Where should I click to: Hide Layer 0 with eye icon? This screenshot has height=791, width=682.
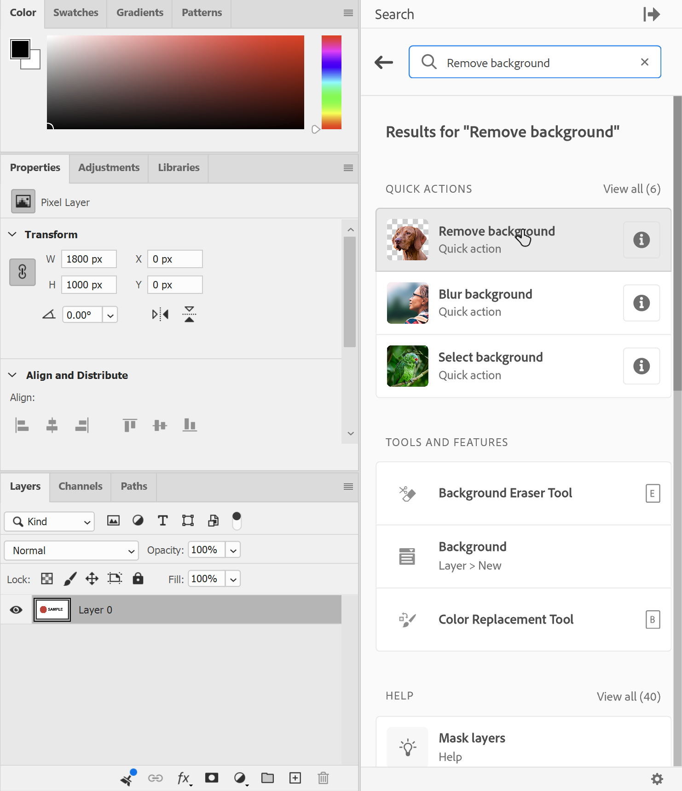pos(16,610)
